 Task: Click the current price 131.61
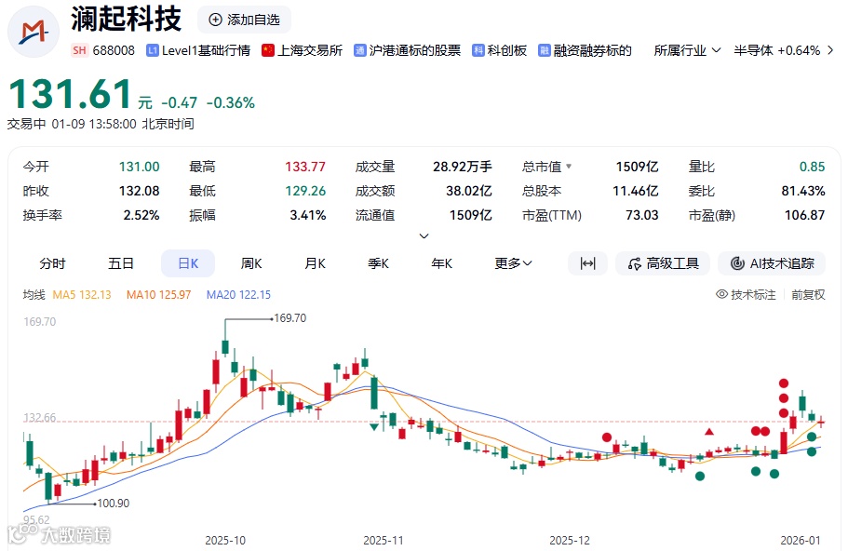(71, 95)
